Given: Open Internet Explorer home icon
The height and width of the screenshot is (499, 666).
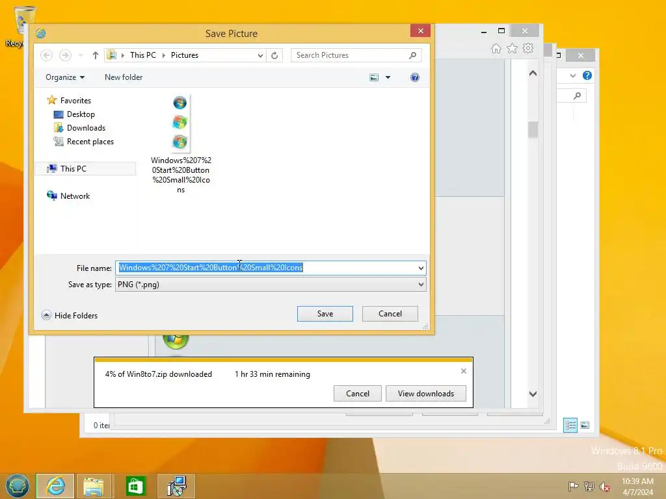Looking at the screenshot, I should (496, 48).
